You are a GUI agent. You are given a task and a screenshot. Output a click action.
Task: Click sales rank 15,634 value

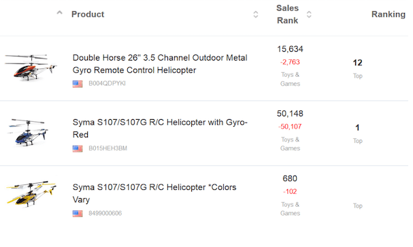[x=290, y=49]
